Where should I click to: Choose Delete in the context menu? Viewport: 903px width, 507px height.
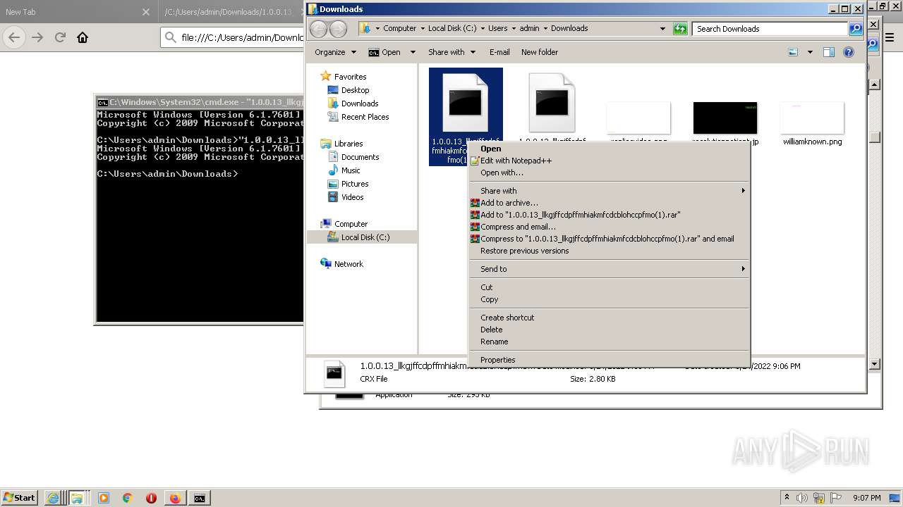click(609, 330)
